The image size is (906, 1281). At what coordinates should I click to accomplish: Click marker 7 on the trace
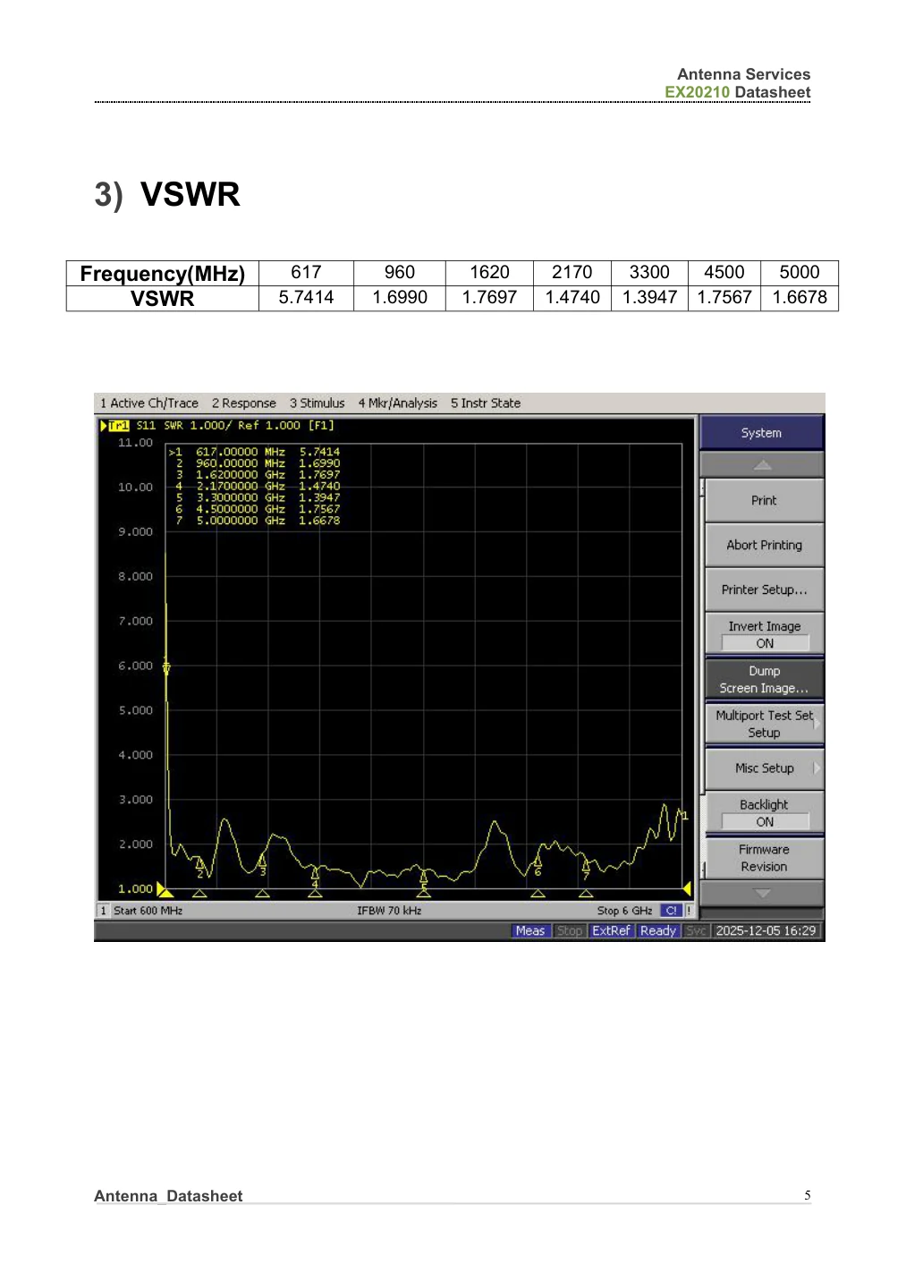click(586, 868)
